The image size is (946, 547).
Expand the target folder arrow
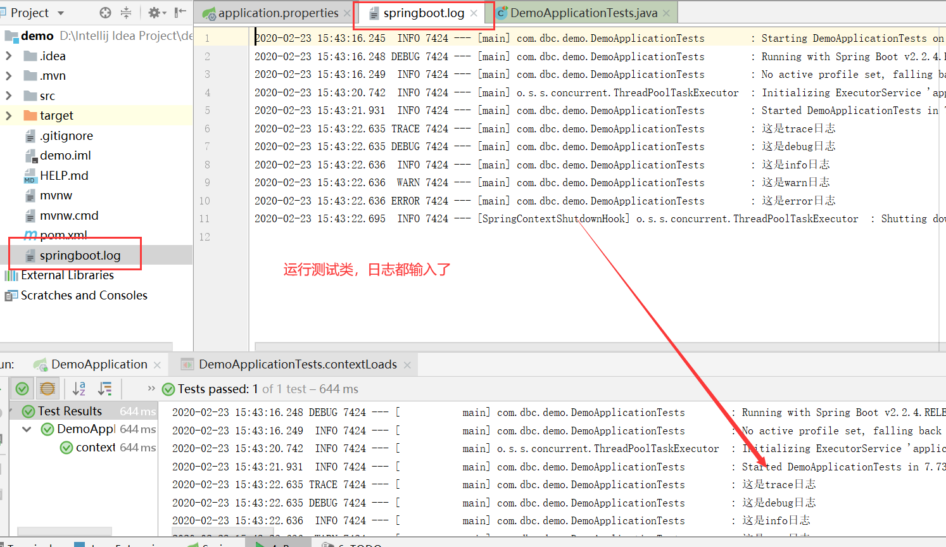[x=8, y=116]
